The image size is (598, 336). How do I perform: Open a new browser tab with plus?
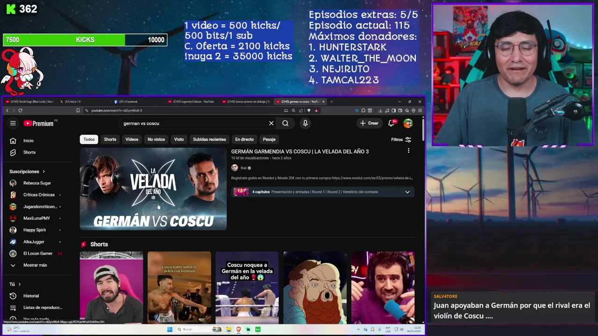(x=332, y=102)
